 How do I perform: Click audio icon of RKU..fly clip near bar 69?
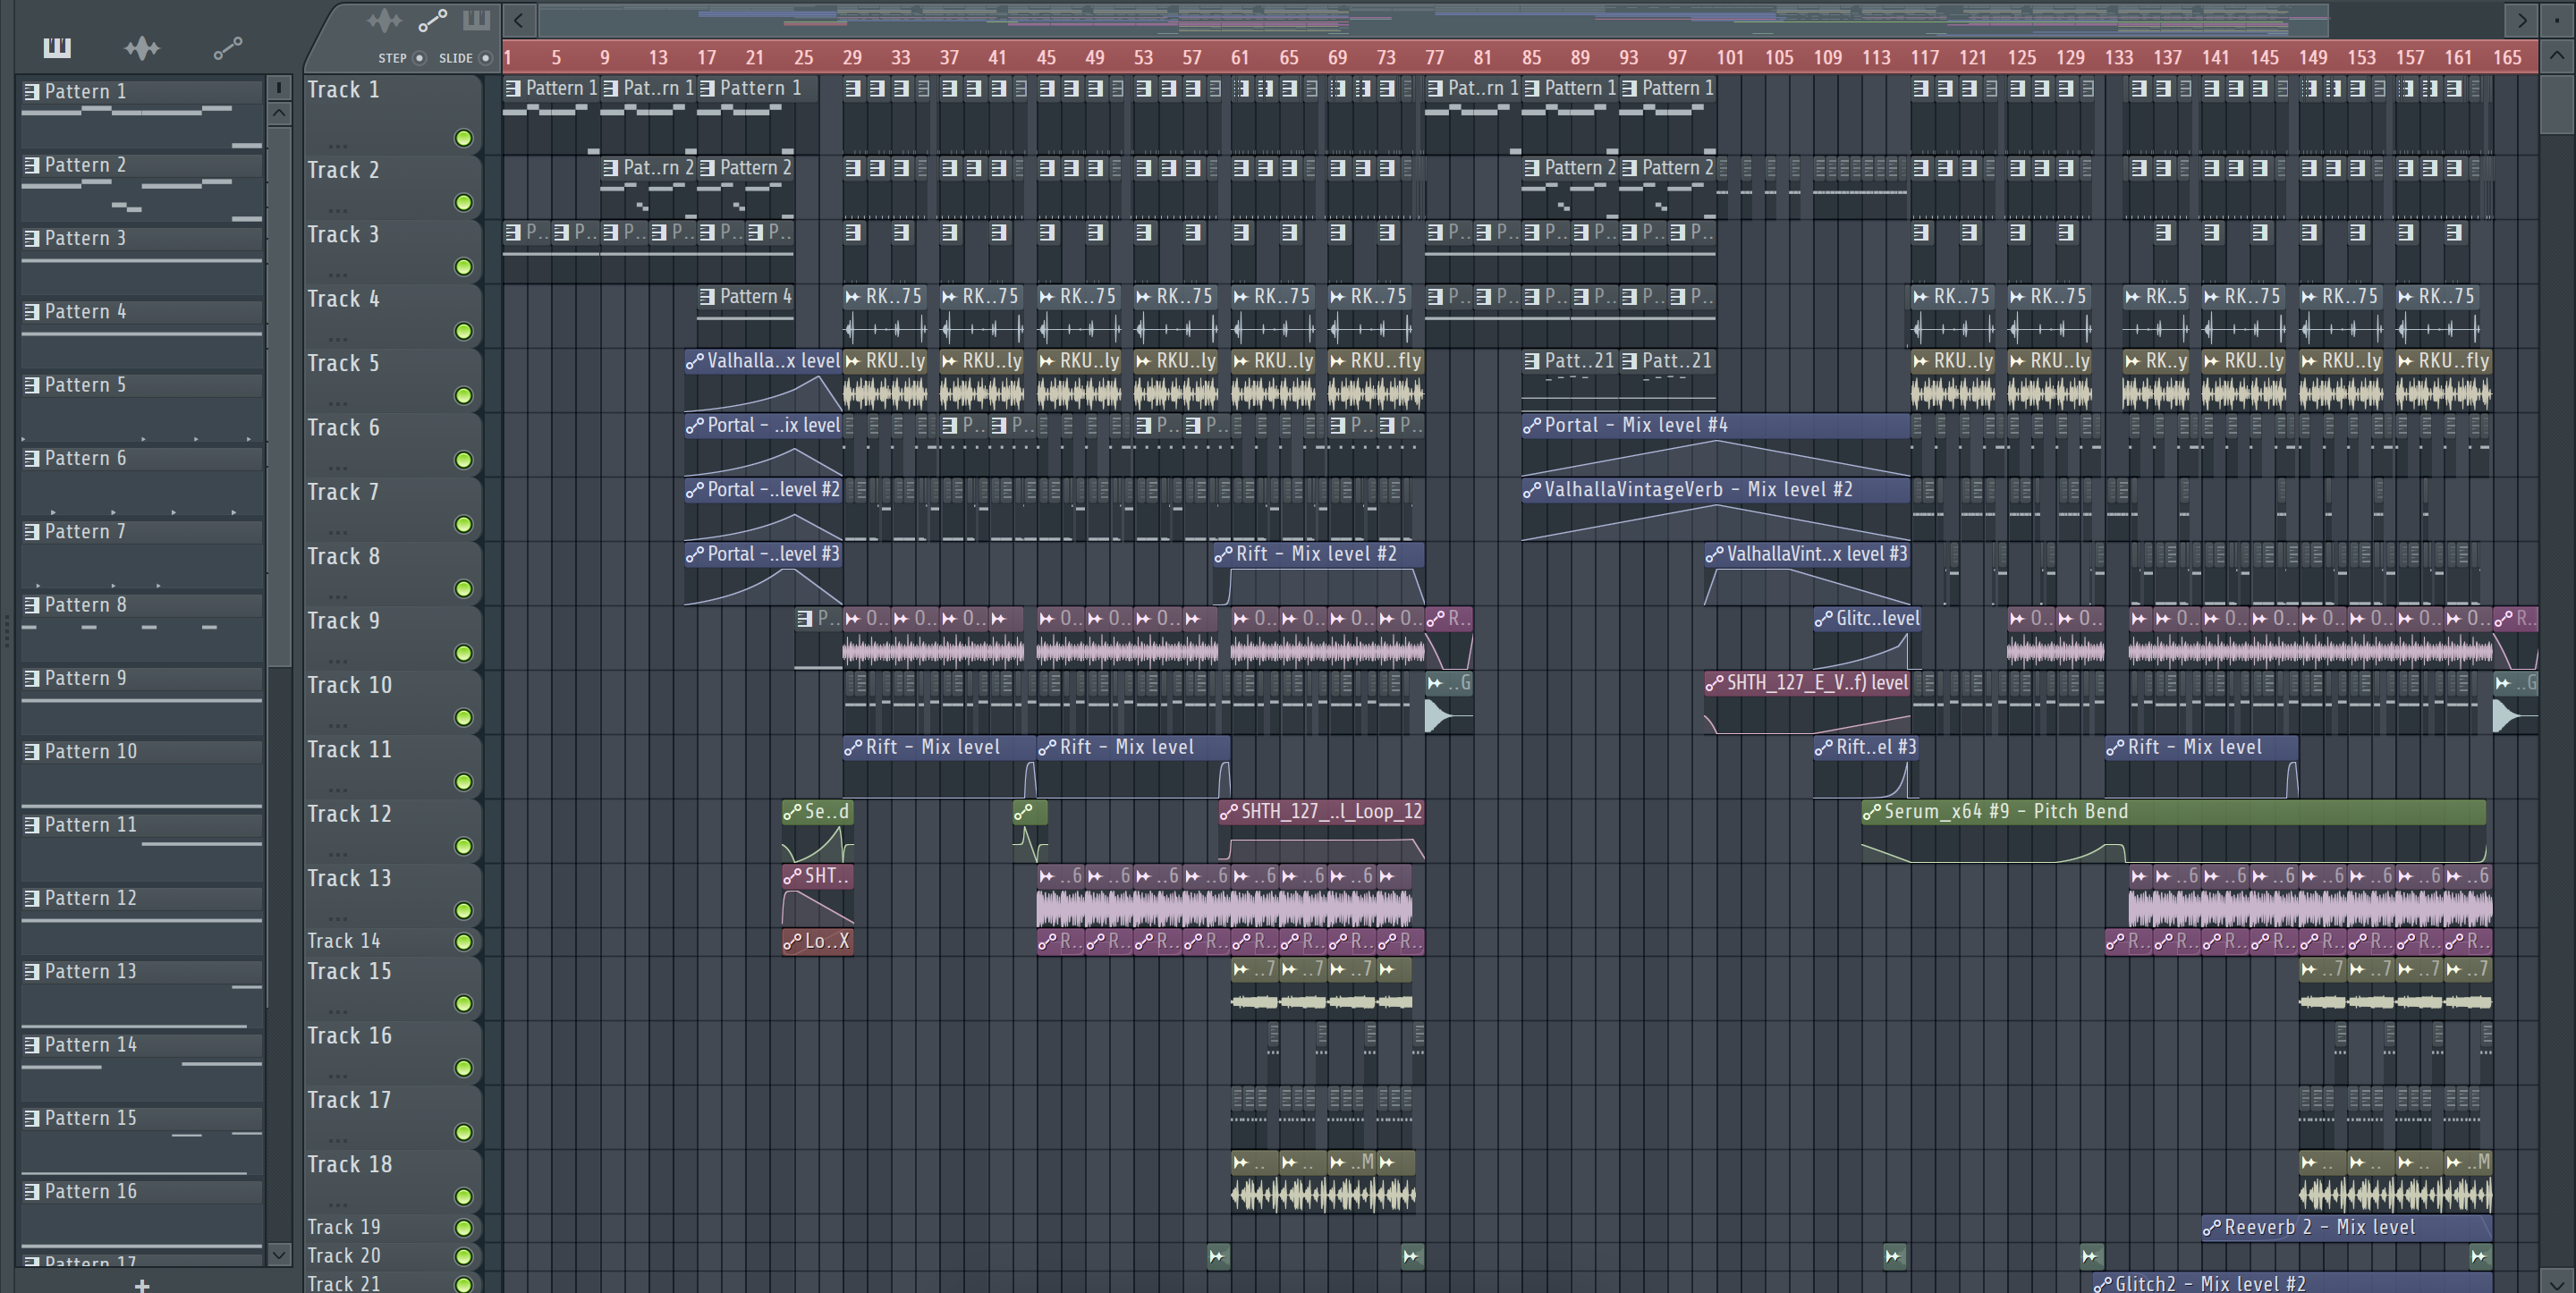[1338, 361]
